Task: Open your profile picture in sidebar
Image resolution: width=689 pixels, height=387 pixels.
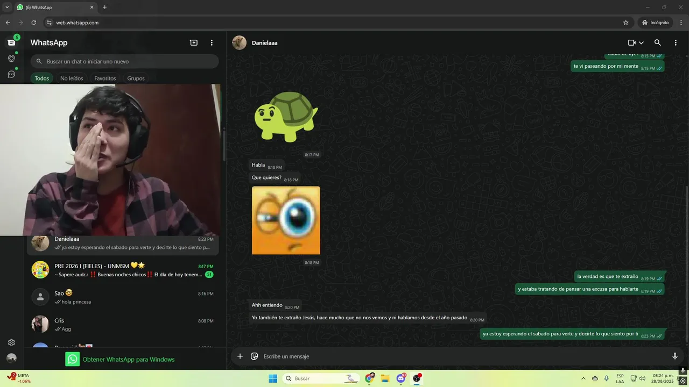Action: tap(11, 358)
